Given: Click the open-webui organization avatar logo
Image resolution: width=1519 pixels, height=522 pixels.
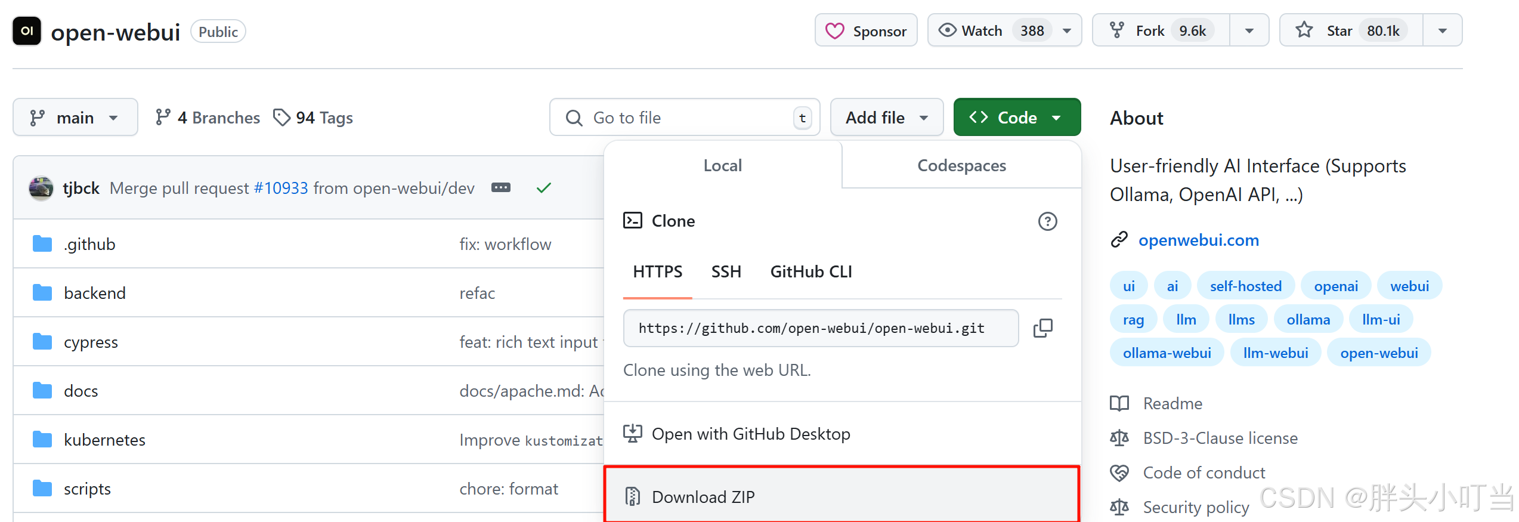Looking at the screenshot, I should 27,31.
